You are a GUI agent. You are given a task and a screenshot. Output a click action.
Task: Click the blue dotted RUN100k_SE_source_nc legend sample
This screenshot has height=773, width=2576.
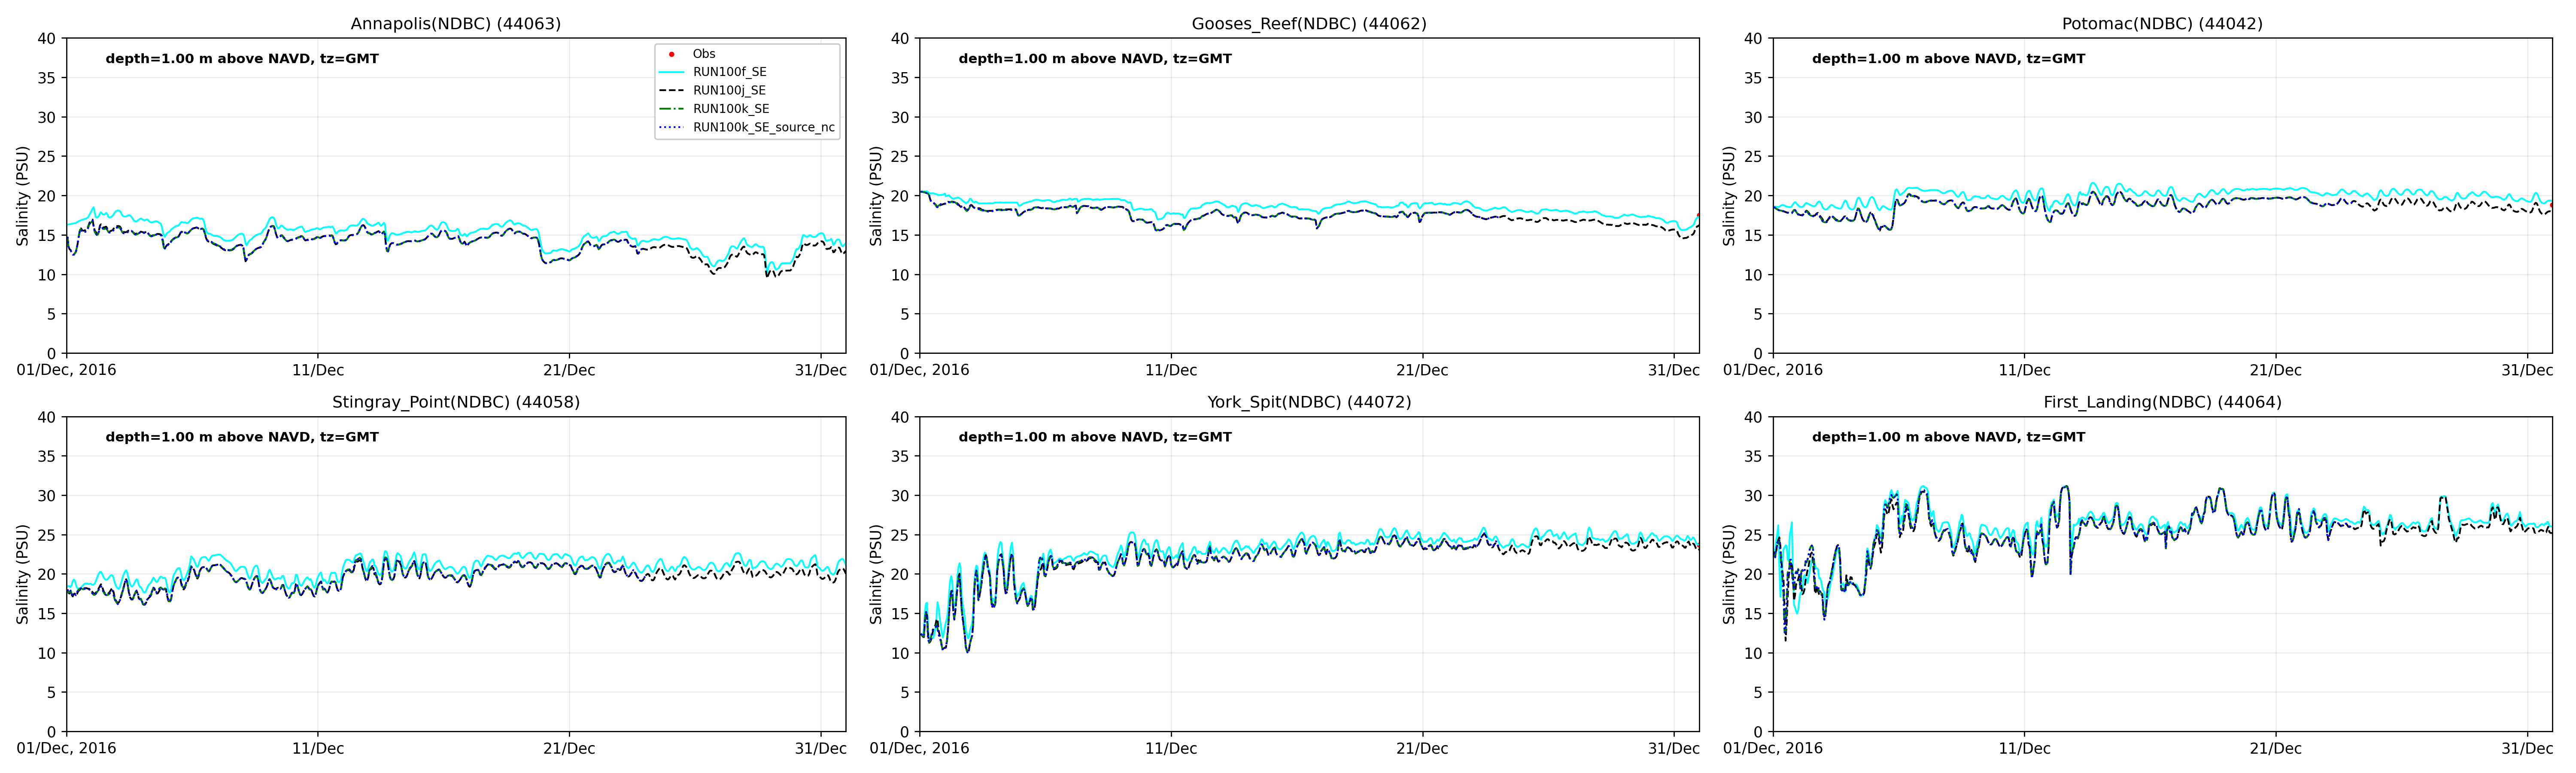click(672, 127)
